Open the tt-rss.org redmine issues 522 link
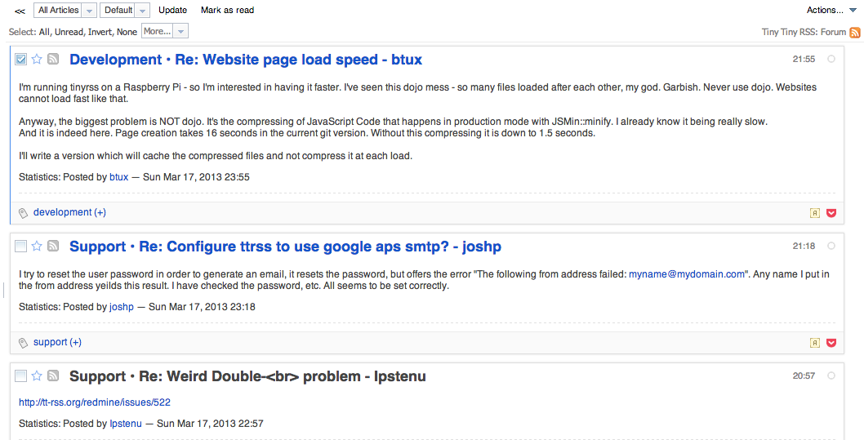 [x=95, y=402]
